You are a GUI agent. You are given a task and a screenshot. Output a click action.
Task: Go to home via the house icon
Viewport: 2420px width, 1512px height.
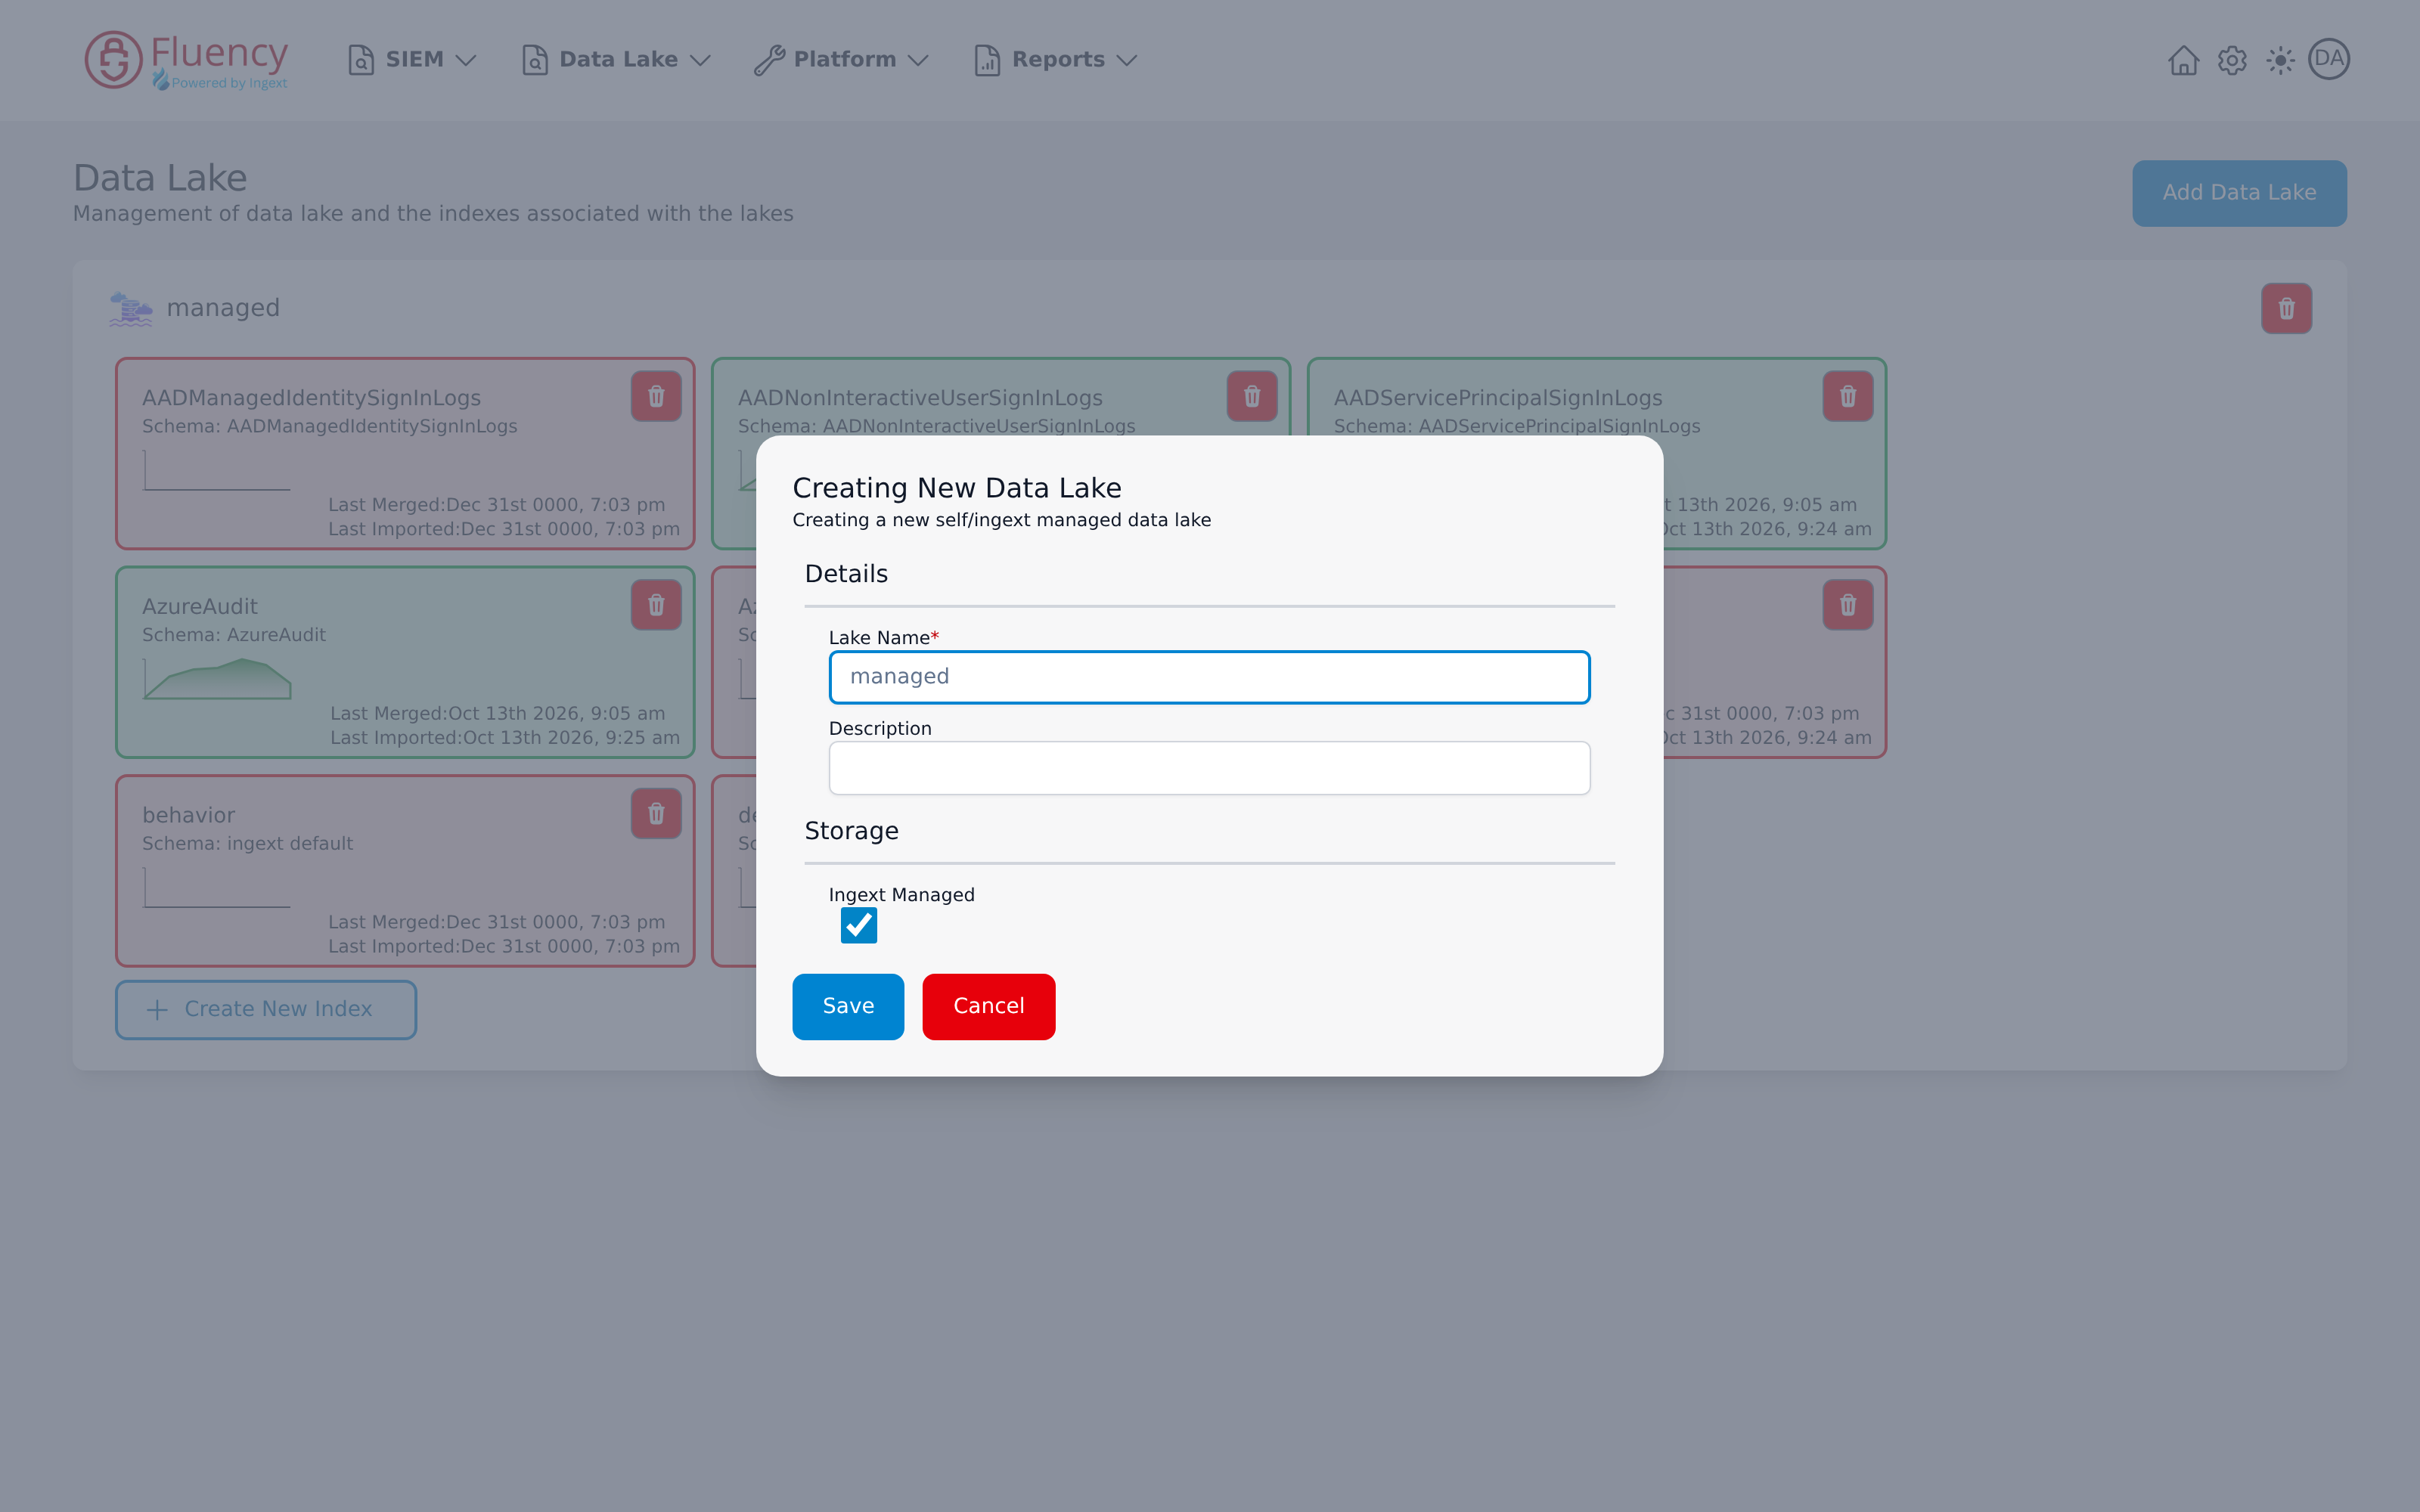2183,60
